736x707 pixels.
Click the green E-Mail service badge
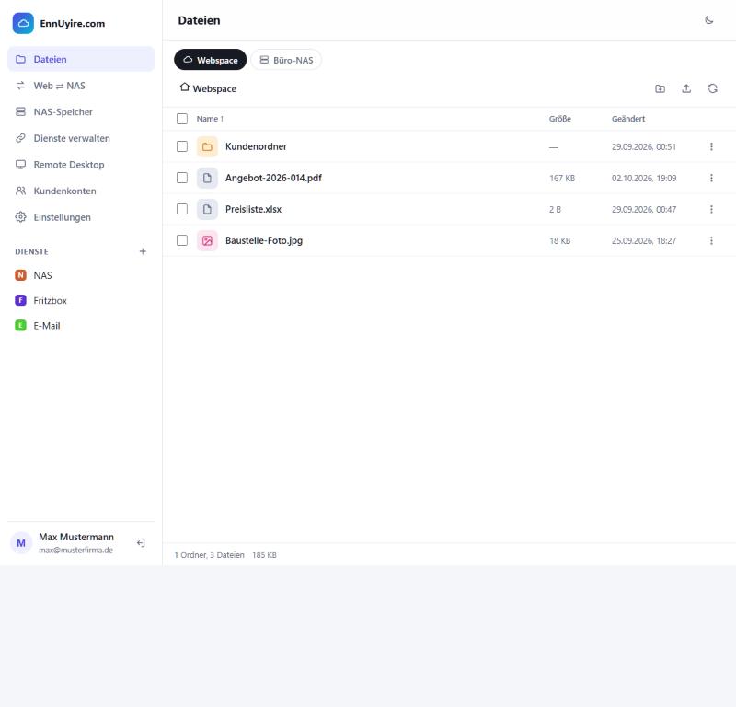(20, 326)
